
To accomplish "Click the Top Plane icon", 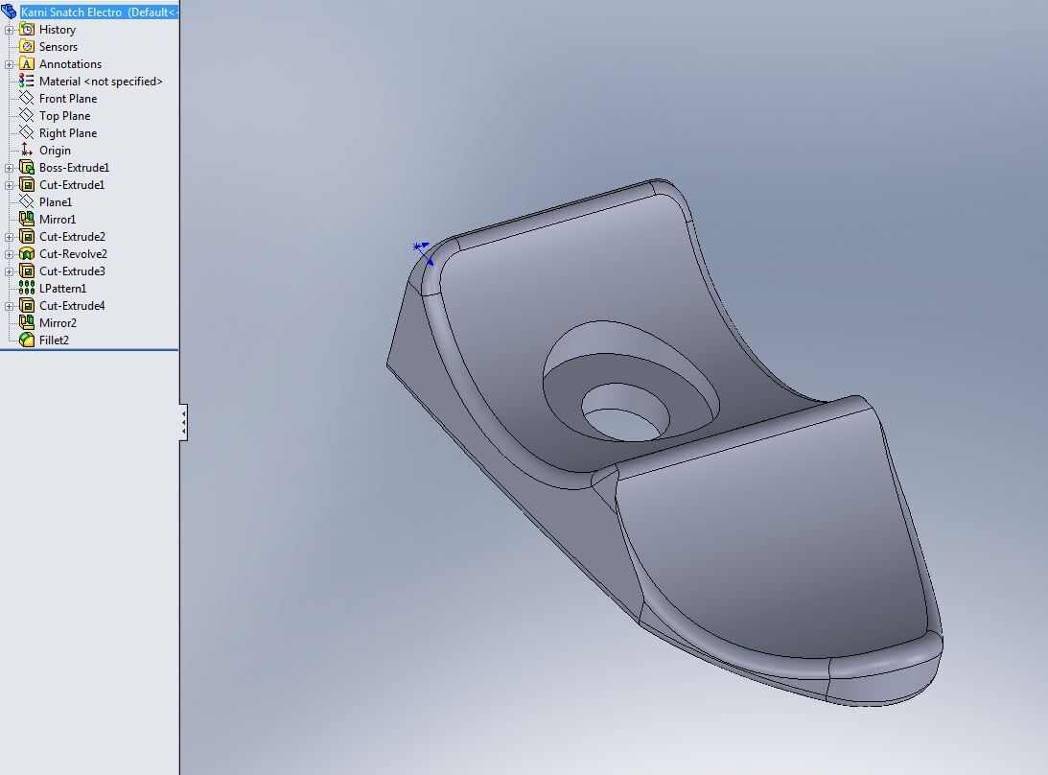I will 27,116.
